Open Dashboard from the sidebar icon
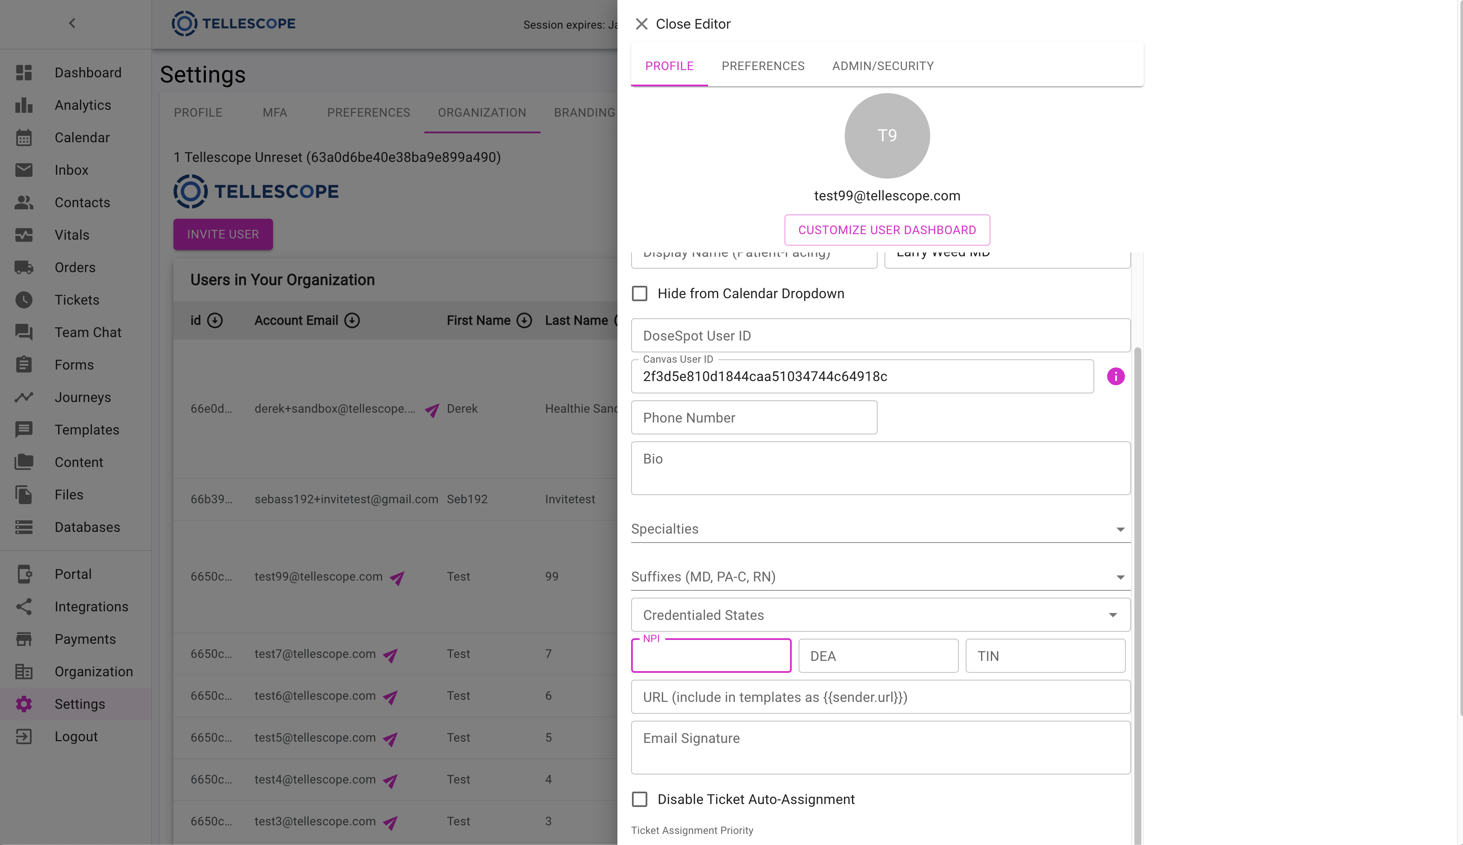This screenshot has width=1463, height=845. tap(24, 73)
